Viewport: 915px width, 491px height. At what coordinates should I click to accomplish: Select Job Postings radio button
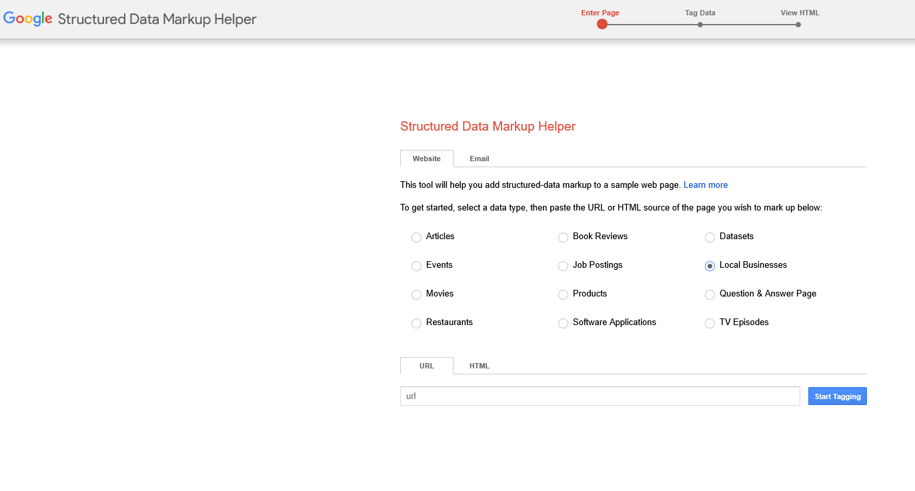(x=563, y=266)
